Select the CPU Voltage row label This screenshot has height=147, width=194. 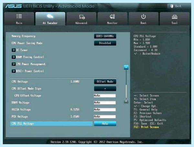coord(19,82)
